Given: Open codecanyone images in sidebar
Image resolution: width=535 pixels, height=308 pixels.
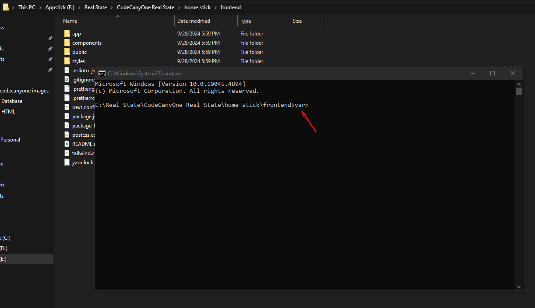Looking at the screenshot, I should 25,91.
